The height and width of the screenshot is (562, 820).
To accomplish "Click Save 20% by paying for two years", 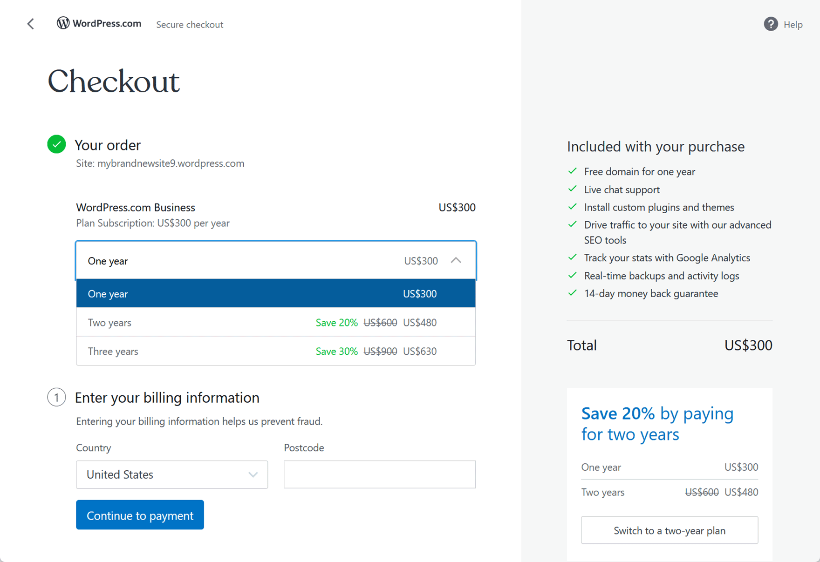I will pos(657,424).
